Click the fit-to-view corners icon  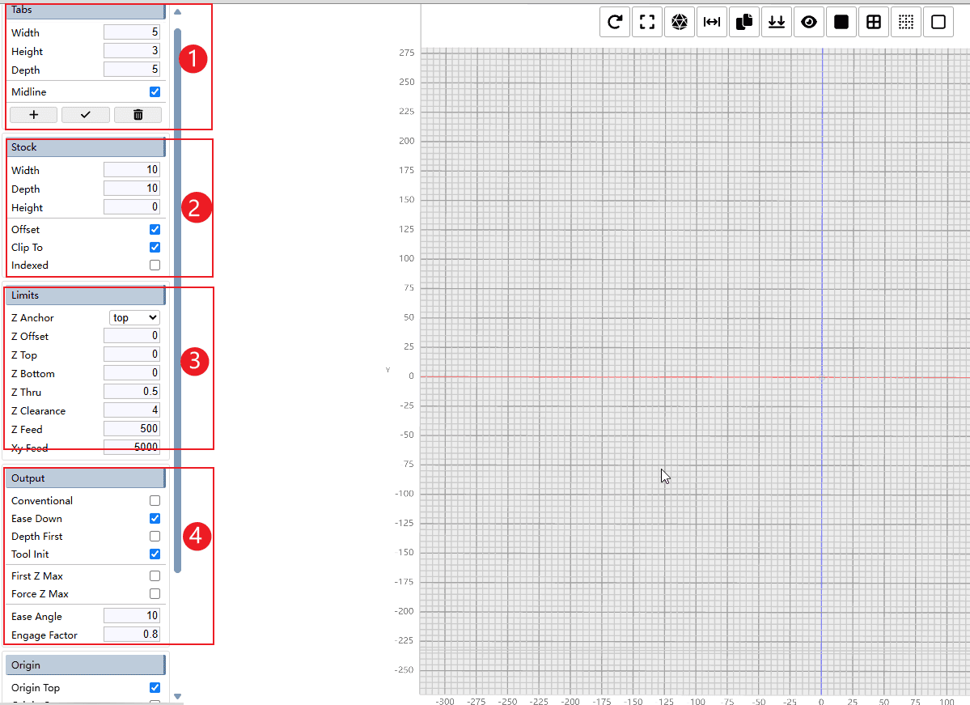[647, 23]
